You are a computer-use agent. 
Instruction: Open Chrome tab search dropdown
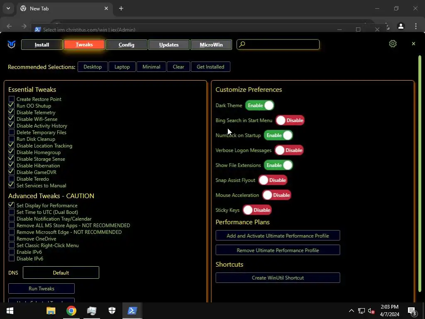point(8,8)
